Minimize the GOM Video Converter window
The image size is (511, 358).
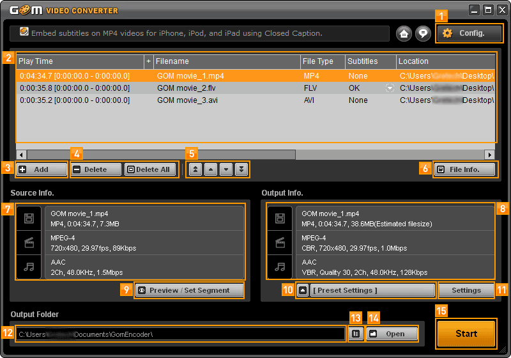(x=474, y=10)
